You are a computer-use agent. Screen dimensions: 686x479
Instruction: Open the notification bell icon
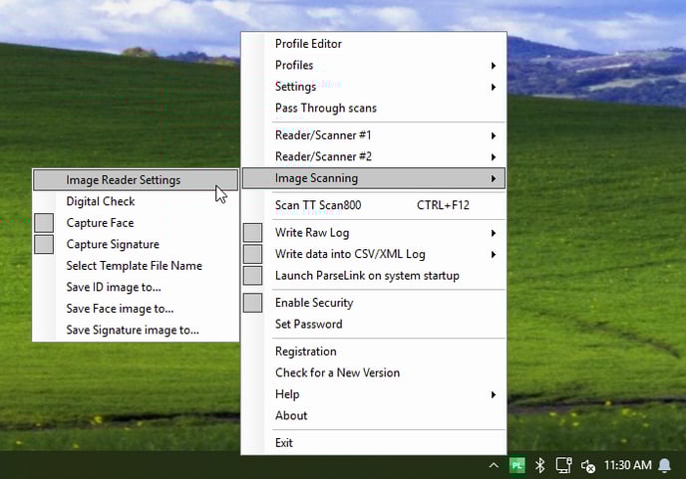coord(664,465)
